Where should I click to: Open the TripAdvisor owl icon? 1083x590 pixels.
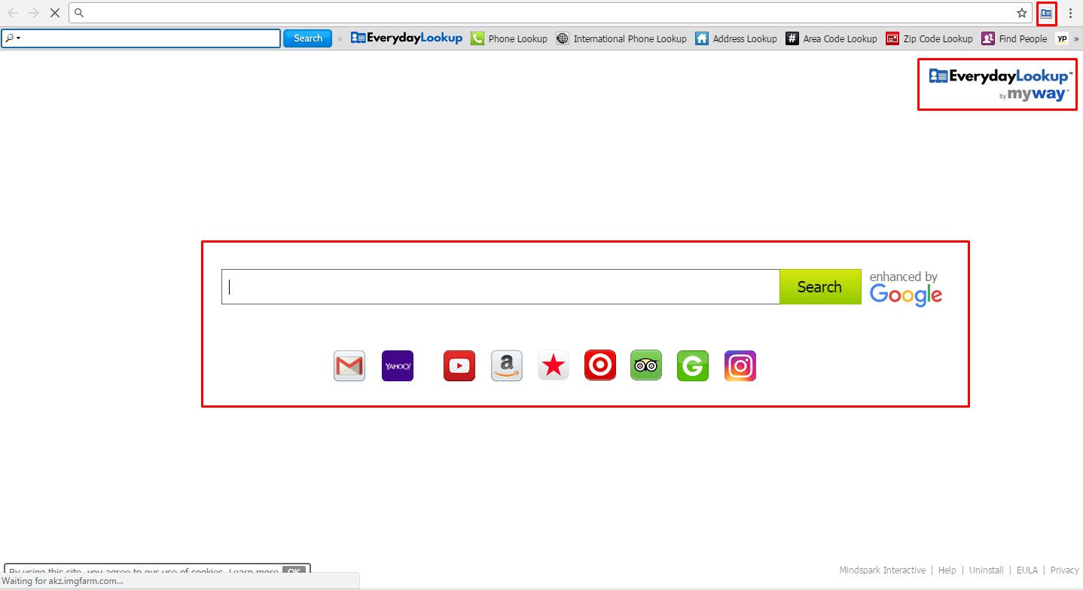(646, 366)
